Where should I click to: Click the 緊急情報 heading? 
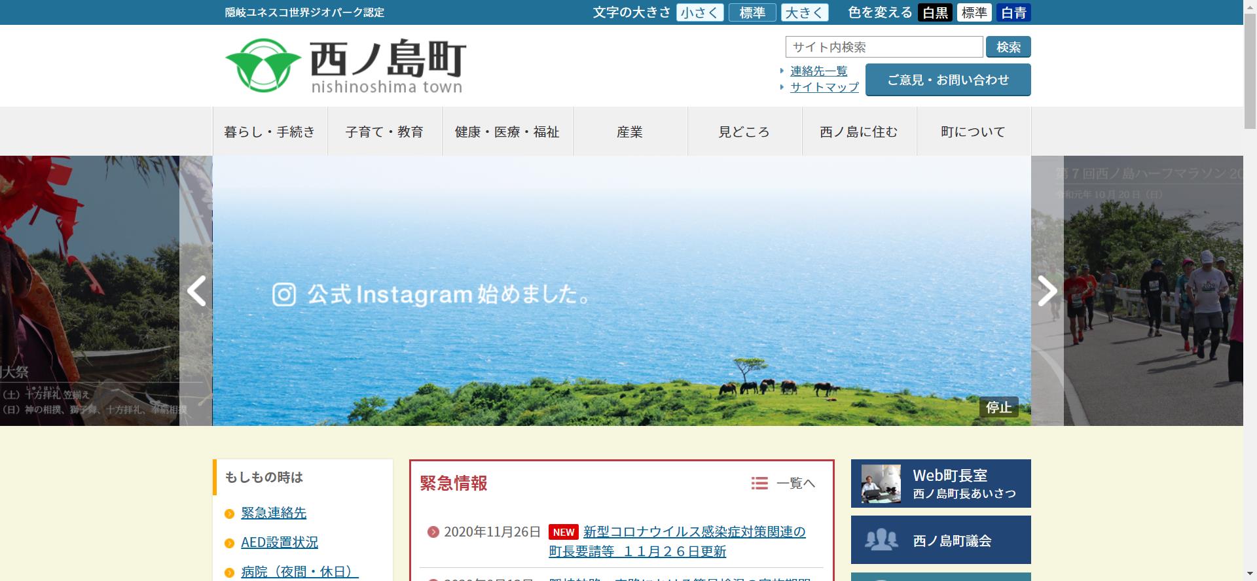coord(454,483)
